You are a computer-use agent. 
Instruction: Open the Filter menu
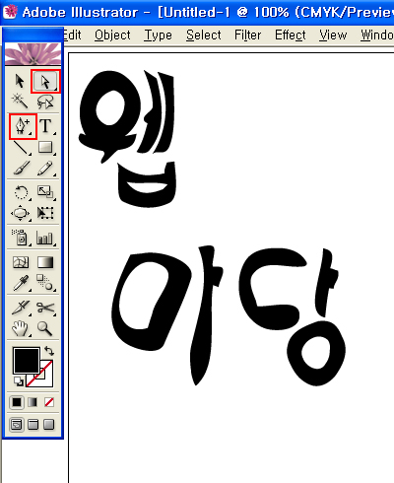pos(248,34)
